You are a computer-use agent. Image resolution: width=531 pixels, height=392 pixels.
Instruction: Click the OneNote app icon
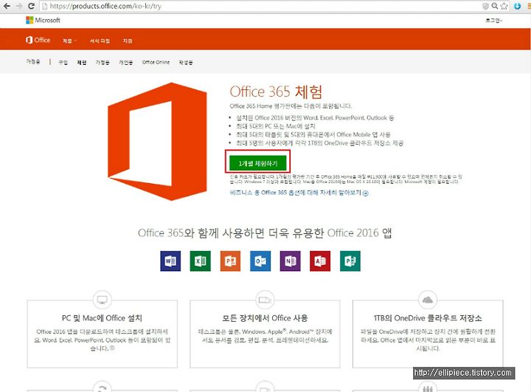pos(291,261)
